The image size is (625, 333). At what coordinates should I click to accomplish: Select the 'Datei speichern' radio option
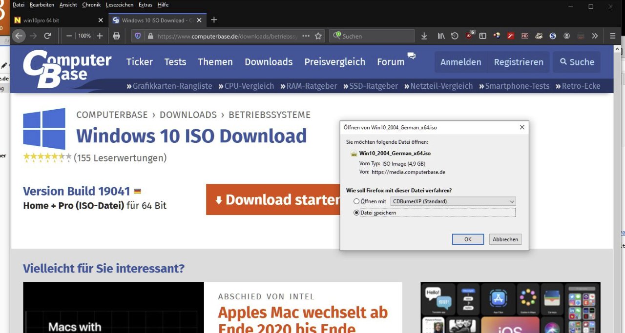click(x=356, y=213)
